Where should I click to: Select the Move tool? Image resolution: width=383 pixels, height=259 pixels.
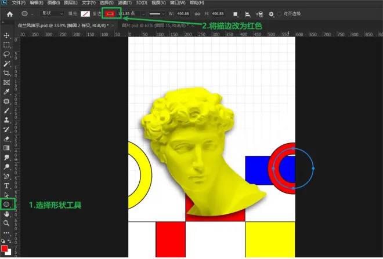[6, 35]
